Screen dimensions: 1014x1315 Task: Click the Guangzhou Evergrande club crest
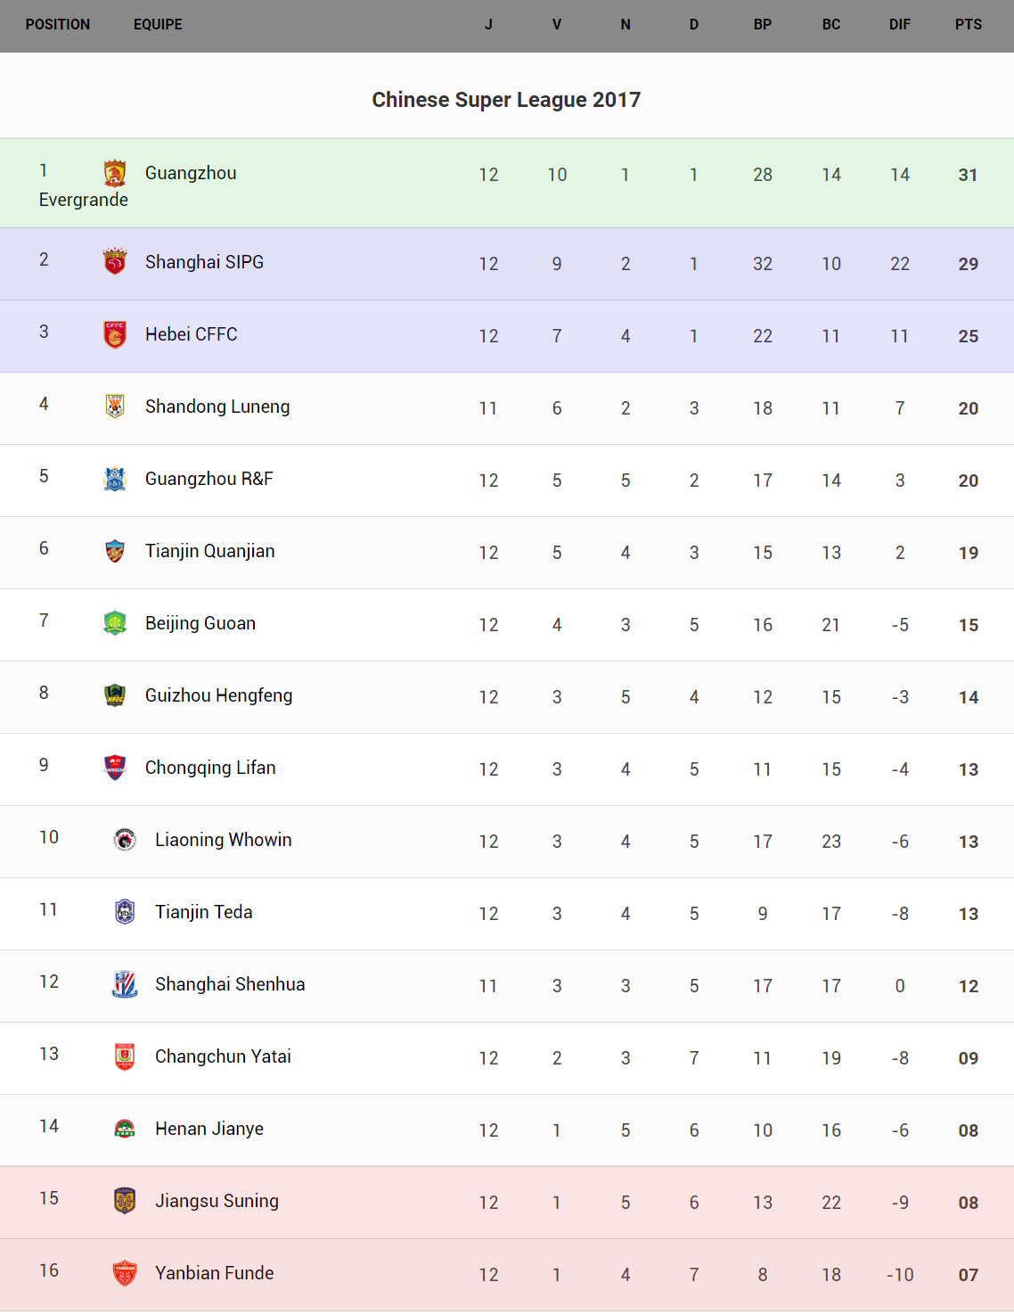coord(115,173)
